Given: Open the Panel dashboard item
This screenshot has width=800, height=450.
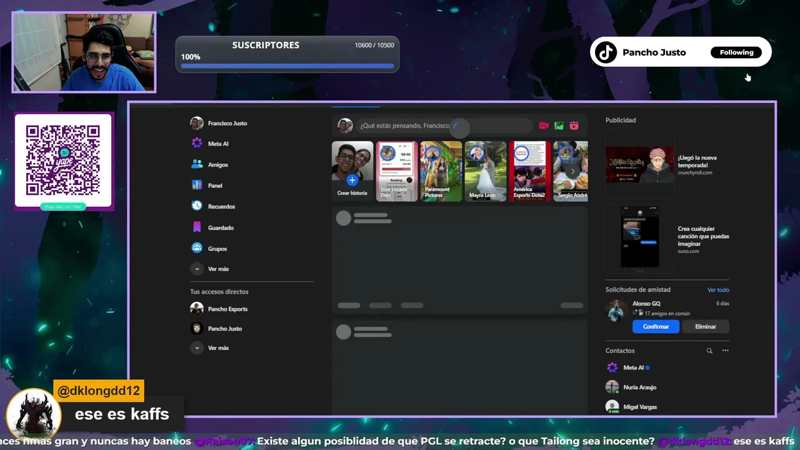Looking at the screenshot, I should 207,185.
